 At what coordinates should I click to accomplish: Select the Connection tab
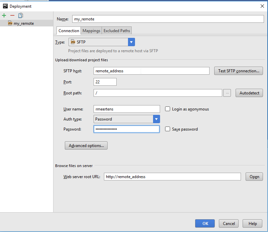[x=69, y=31]
